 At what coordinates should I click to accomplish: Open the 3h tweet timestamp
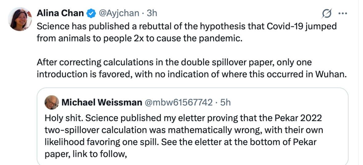tap(152, 13)
